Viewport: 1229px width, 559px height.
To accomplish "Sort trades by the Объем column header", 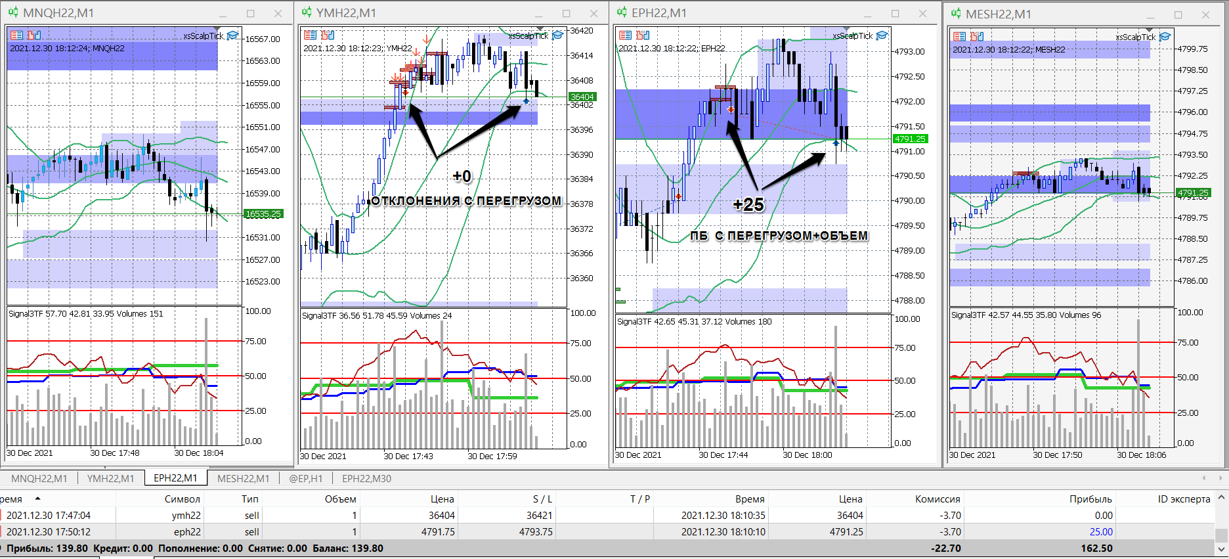I will point(340,499).
